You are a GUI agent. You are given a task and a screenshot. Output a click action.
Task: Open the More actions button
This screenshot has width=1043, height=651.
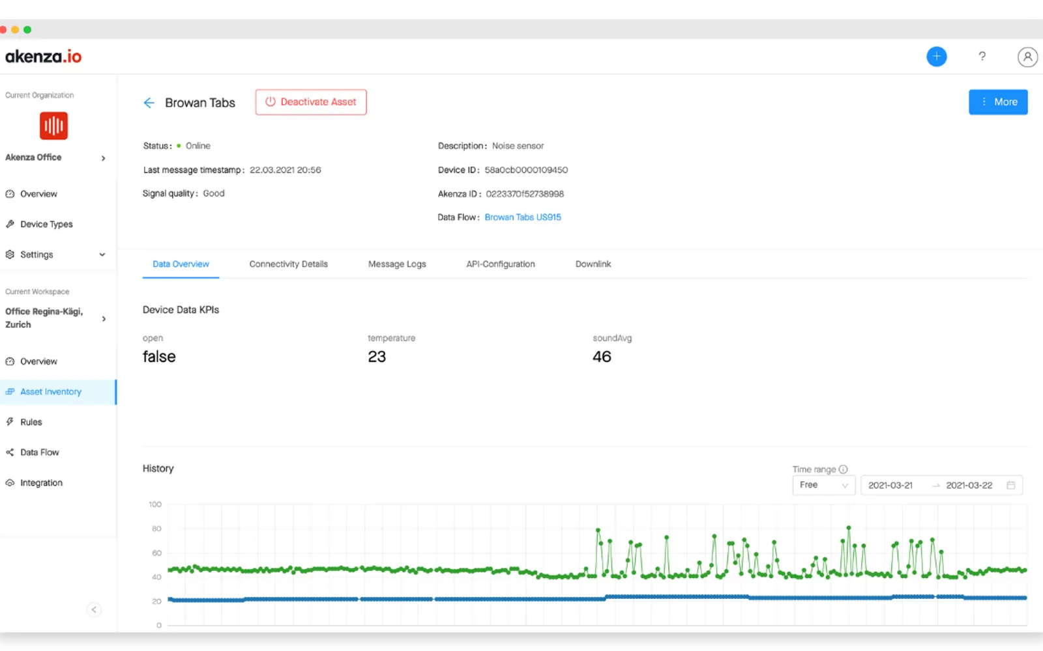coord(998,102)
